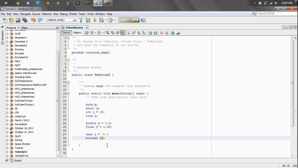
Task: Open the Windows Start button
Action: pyautogui.click(x=6, y=3)
